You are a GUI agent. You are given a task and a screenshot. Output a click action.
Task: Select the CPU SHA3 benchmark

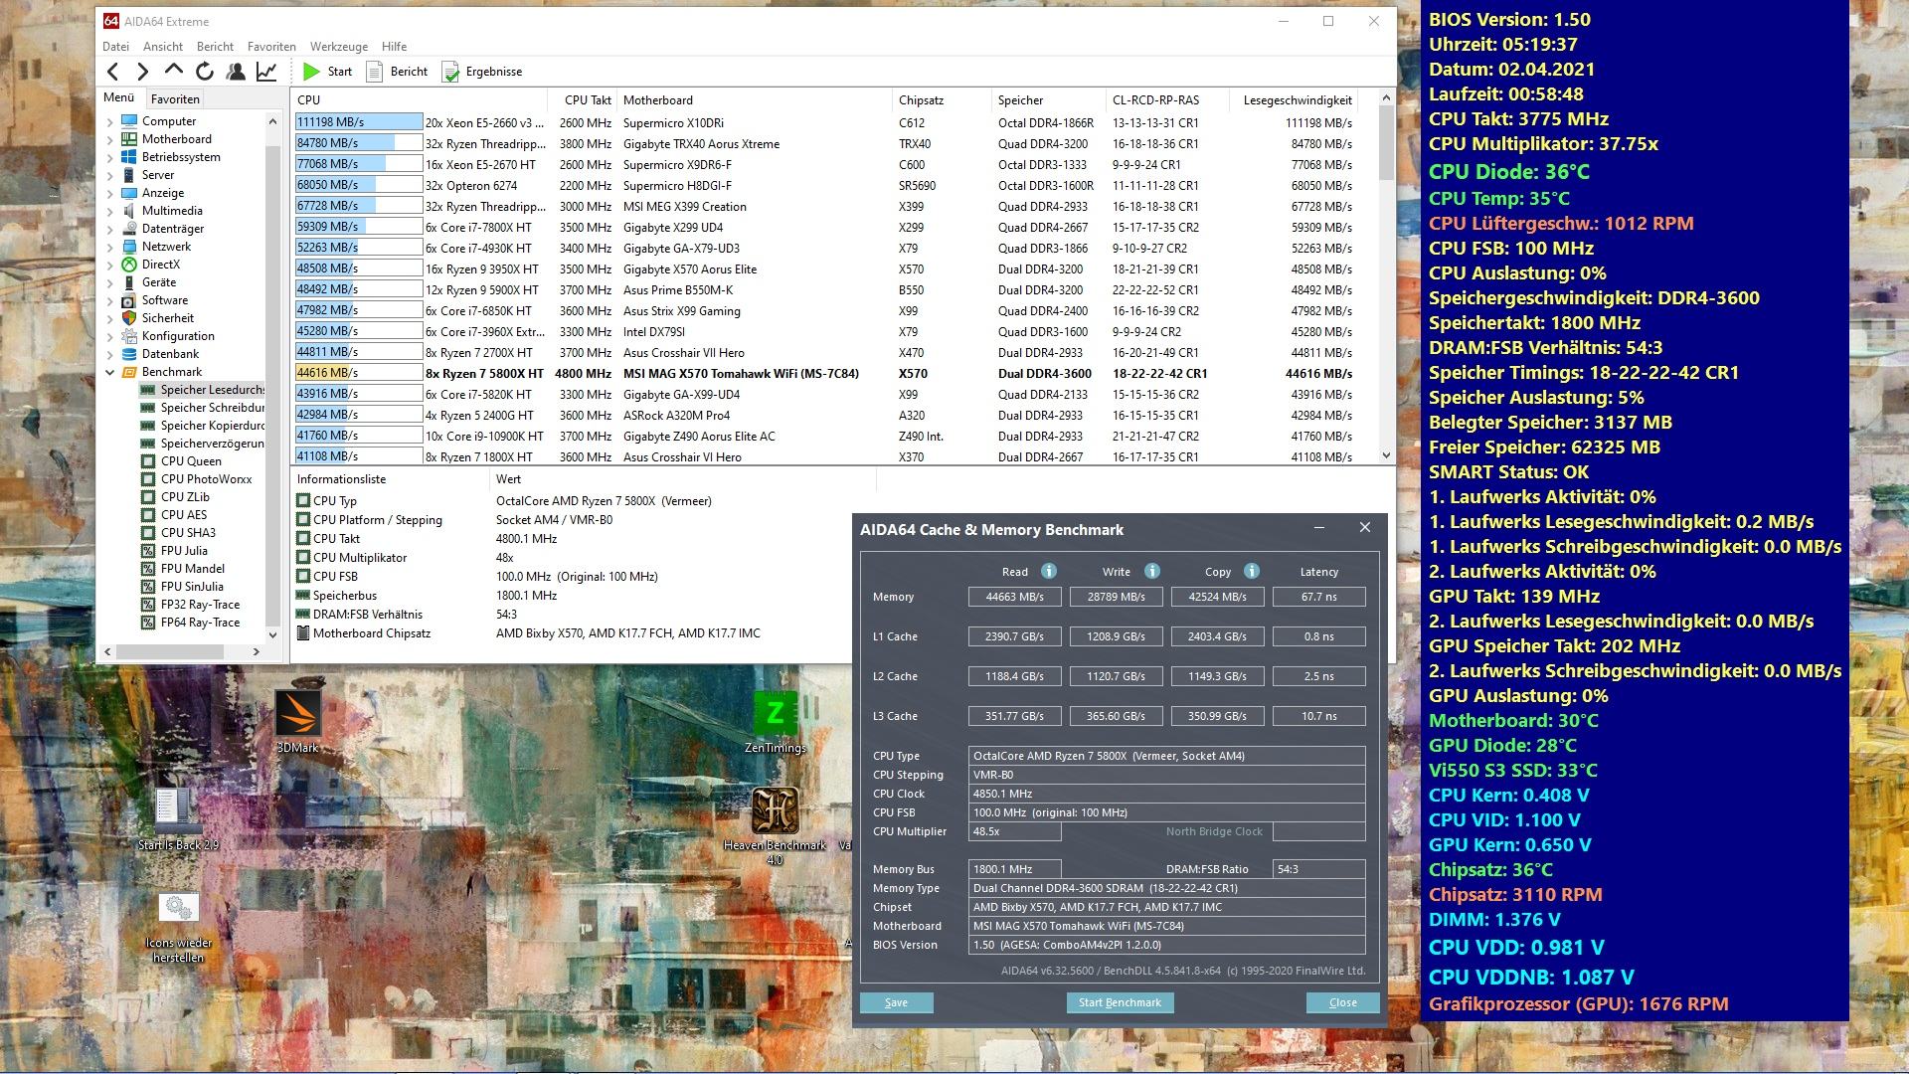[x=178, y=533]
